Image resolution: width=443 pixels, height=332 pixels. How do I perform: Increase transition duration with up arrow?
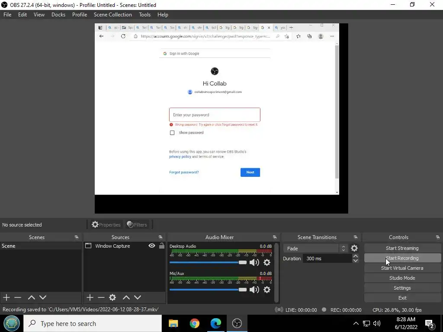pyautogui.click(x=356, y=256)
